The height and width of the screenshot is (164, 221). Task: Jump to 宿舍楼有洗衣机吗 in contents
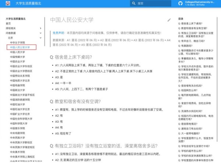tap(190, 86)
